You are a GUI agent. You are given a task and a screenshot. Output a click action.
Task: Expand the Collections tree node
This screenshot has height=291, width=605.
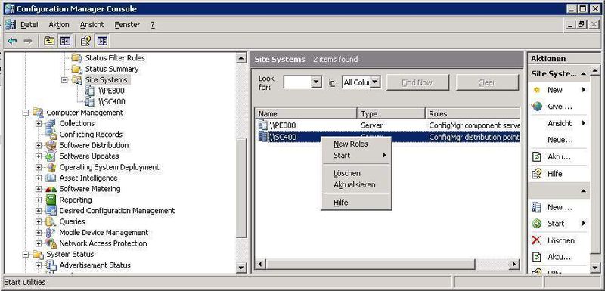pos(39,124)
